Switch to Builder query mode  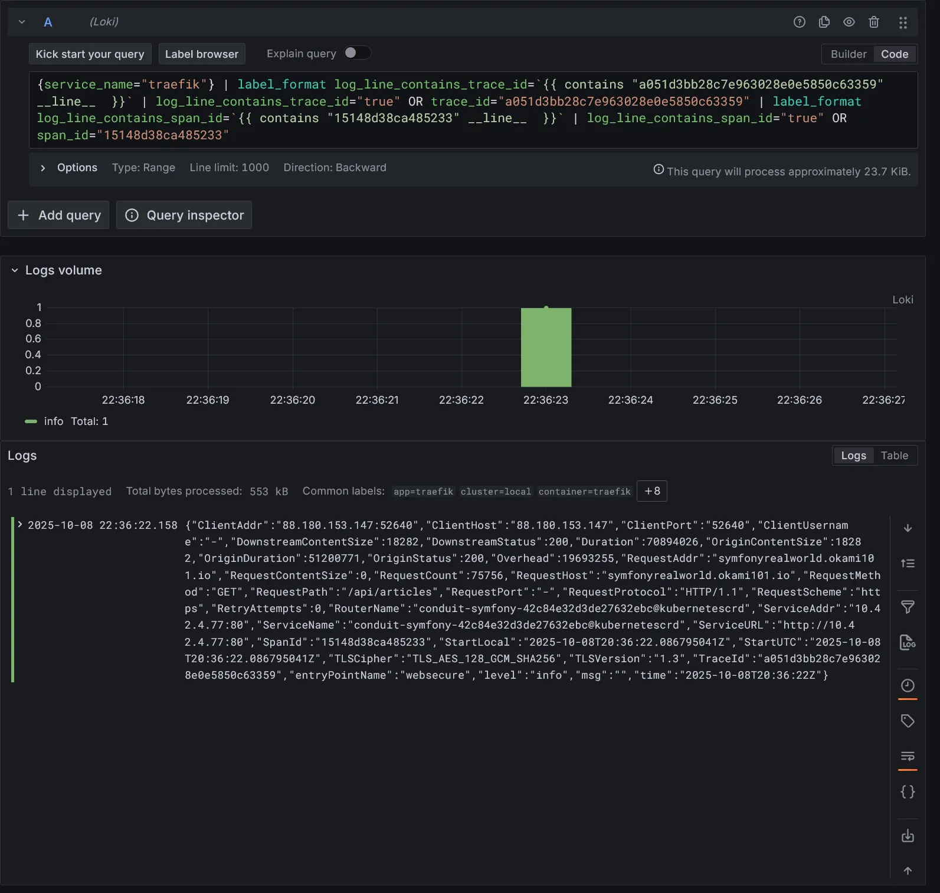click(x=848, y=54)
